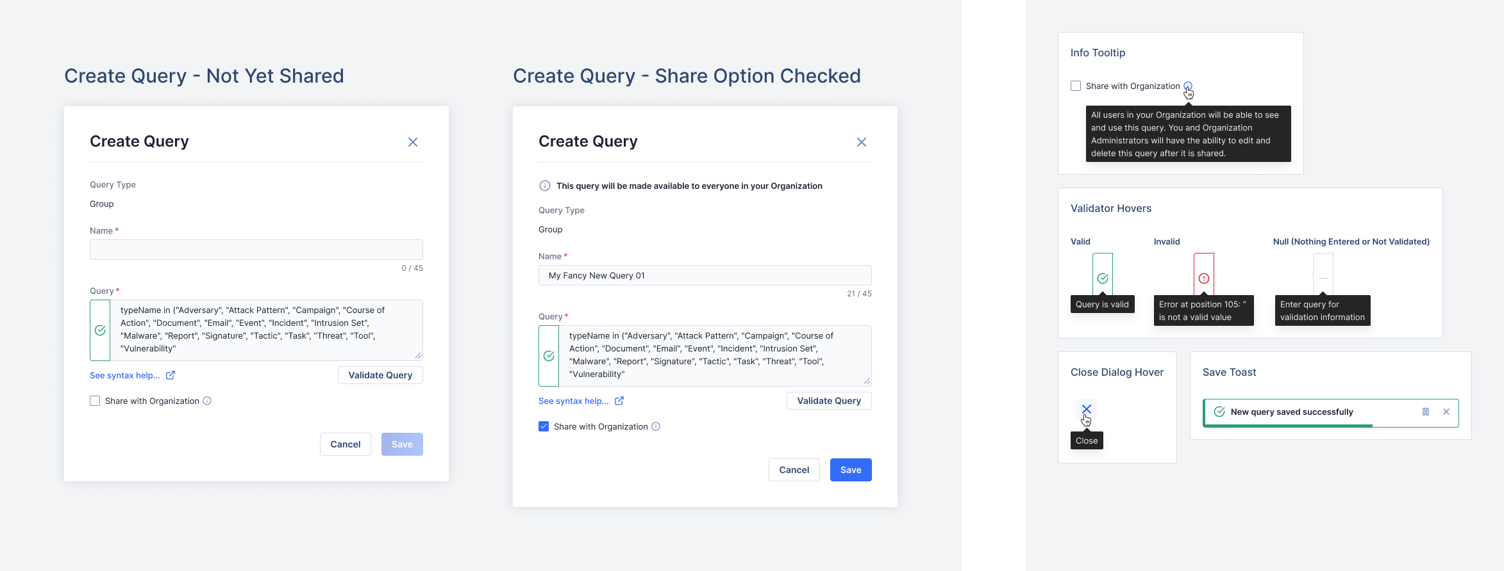1504x571 pixels.
Task: Click info icon beside checked Share with Organization
Action: (x=656, y=427)
